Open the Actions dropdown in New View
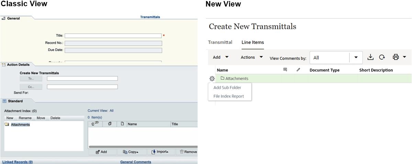 252,57
